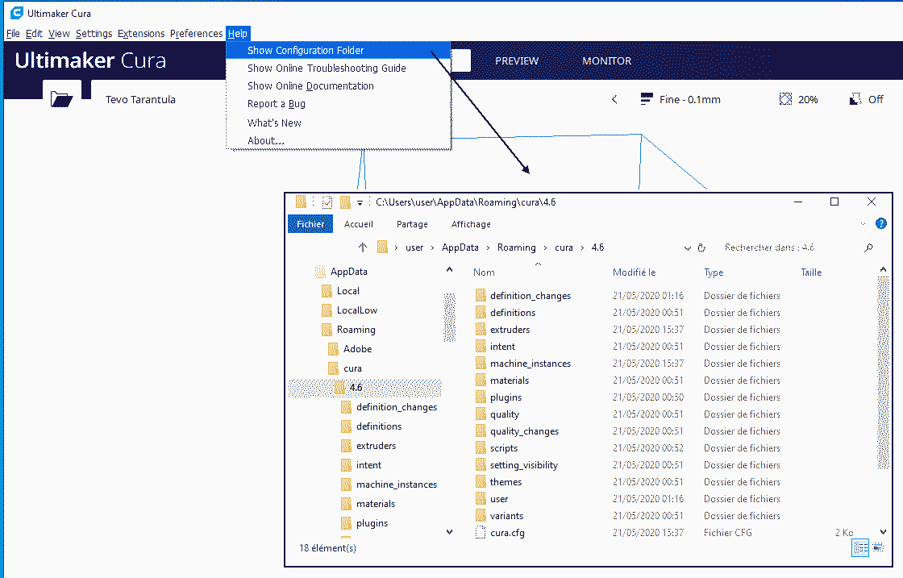Click the AppData folder icon in tree

point(320,271)
